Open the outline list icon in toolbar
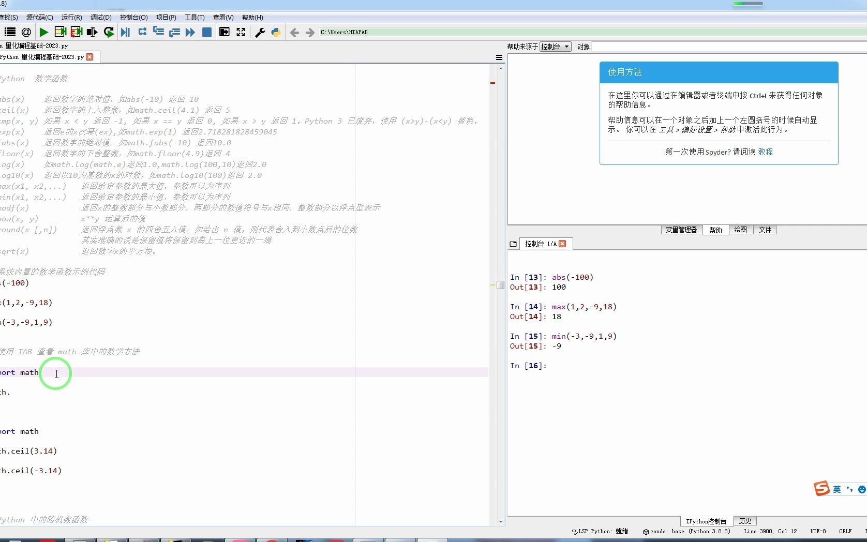This screenshot has width=867, height=542. (10, 32)
